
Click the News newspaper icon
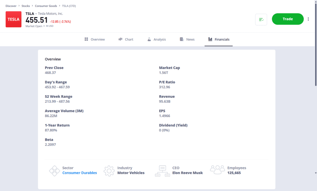[182, 39]
